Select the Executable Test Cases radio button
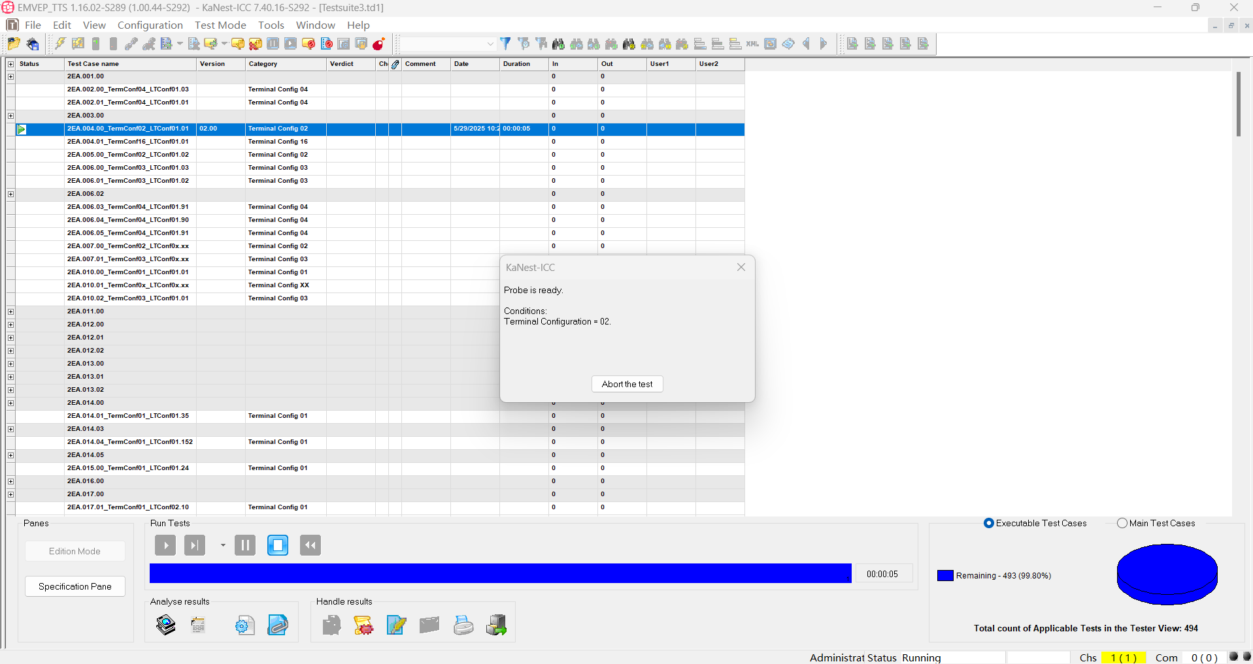This screenshot has width=1253, height=664. pos(989,523)
